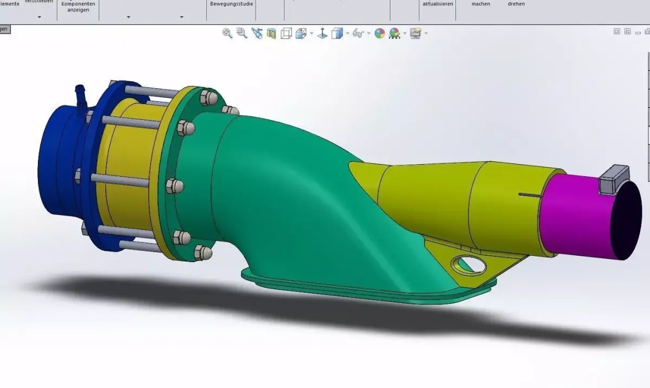
Task: Toggle Hide/Show Items with the glasses icon
Action: click(x=357, y=34)
